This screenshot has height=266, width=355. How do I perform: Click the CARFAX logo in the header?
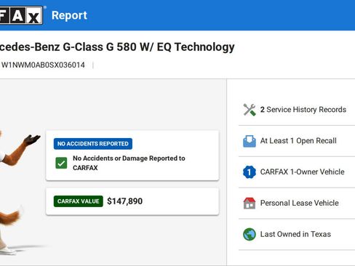tap(21, 15)
